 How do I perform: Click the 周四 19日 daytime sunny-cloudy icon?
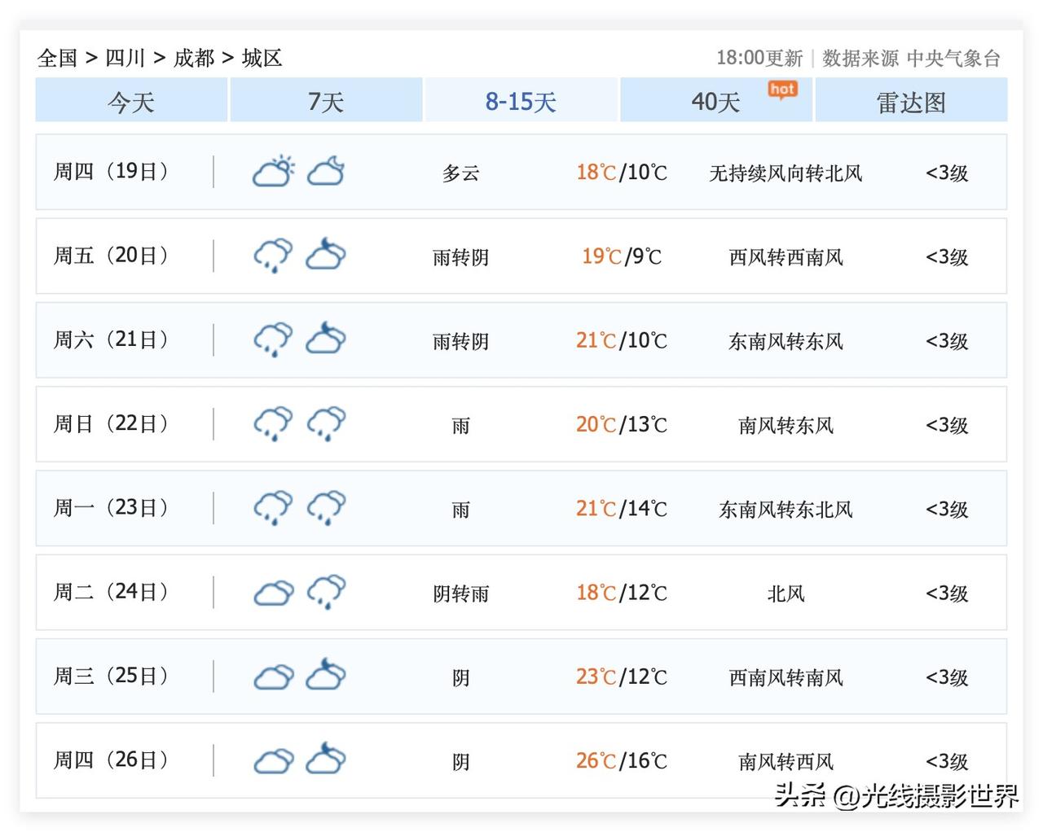(273, 172)
